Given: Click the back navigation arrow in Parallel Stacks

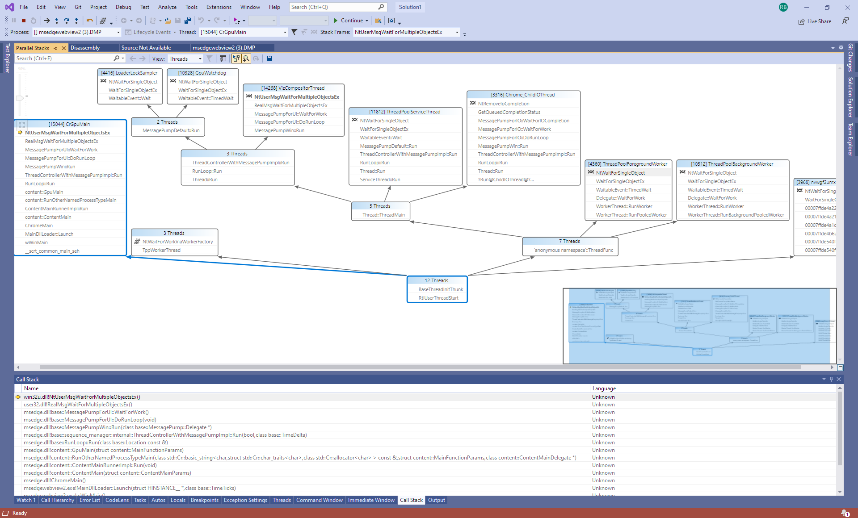Looking at the screenshot, I should (x=133, y=58).
